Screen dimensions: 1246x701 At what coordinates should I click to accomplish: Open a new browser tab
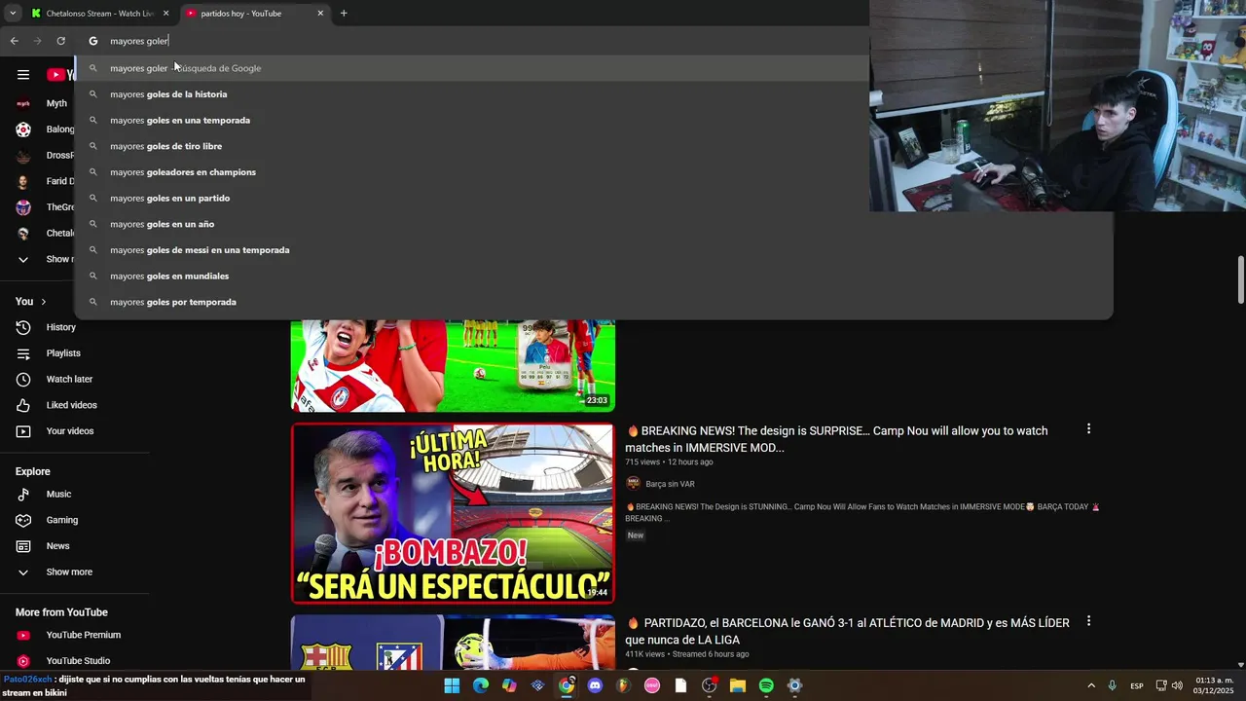344,14
